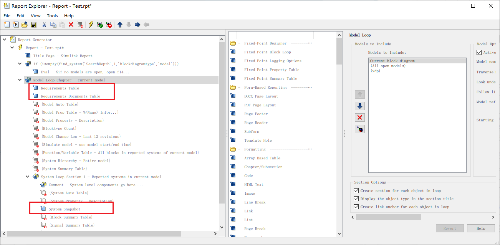Expand the Form-Based Reporting folder

[x=233, y=87]
